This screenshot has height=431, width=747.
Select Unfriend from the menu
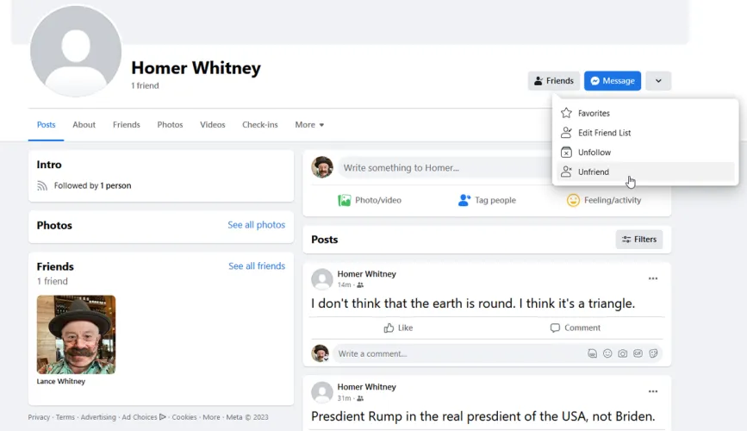coord(594,172)
